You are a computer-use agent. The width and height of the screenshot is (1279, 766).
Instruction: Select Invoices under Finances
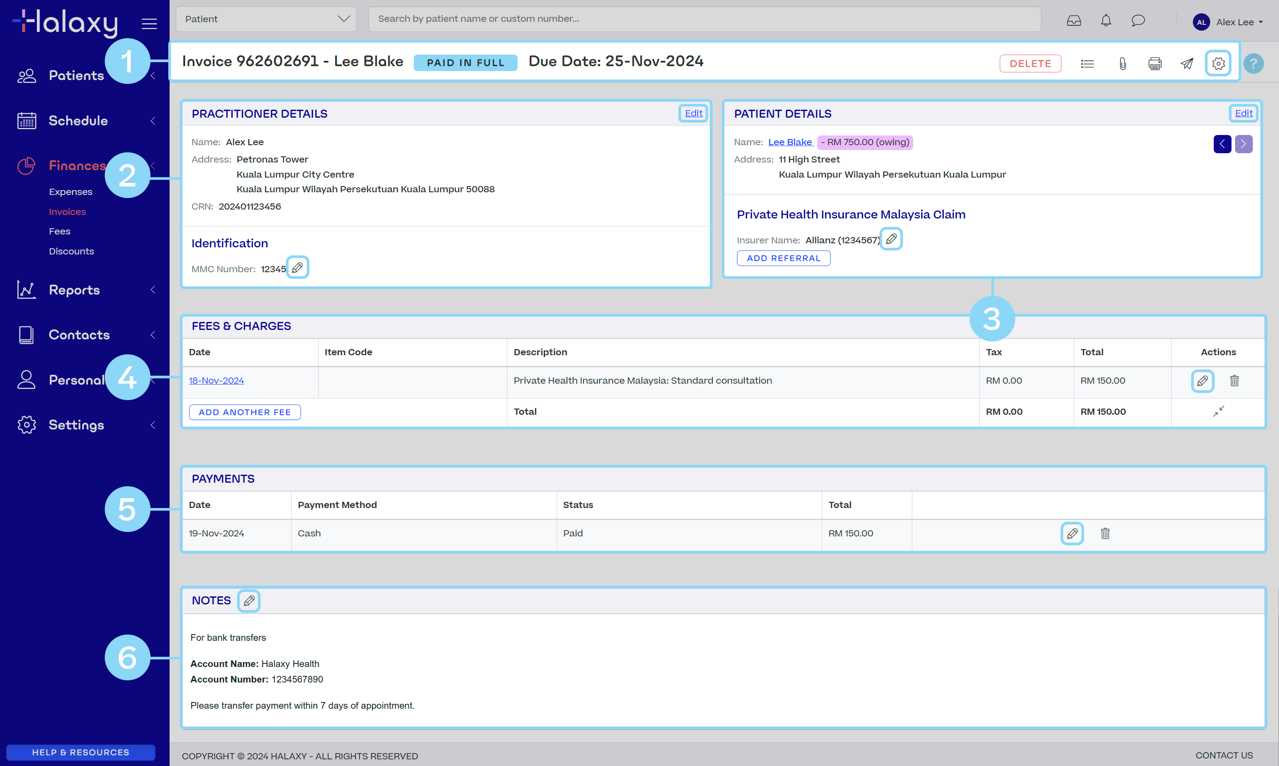coord(67,212)
